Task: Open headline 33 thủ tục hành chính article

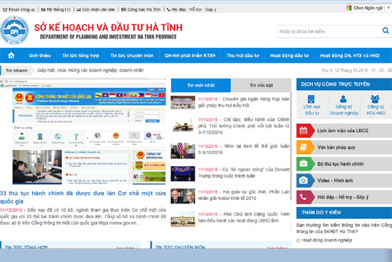Action: [83, 197]
